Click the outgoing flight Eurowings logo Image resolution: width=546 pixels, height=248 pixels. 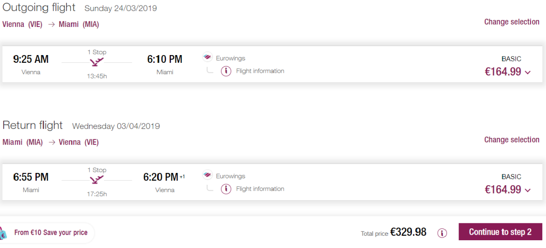point(207,58)
